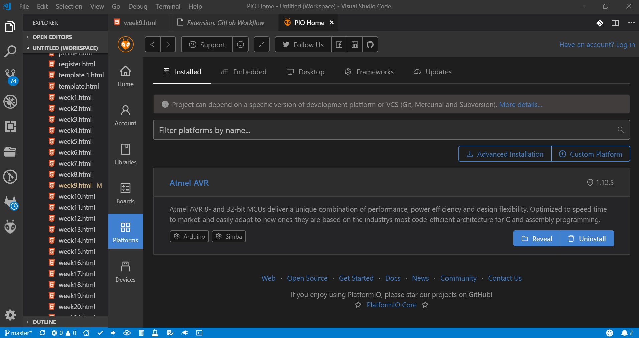Screen dimensions: 639x338
Task: Click Advanced Installation button
Action: (505, 154)
